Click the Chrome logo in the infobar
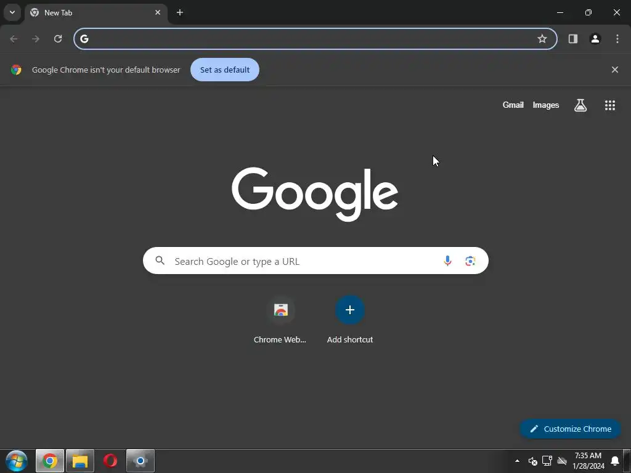 [x=16, y=70]
